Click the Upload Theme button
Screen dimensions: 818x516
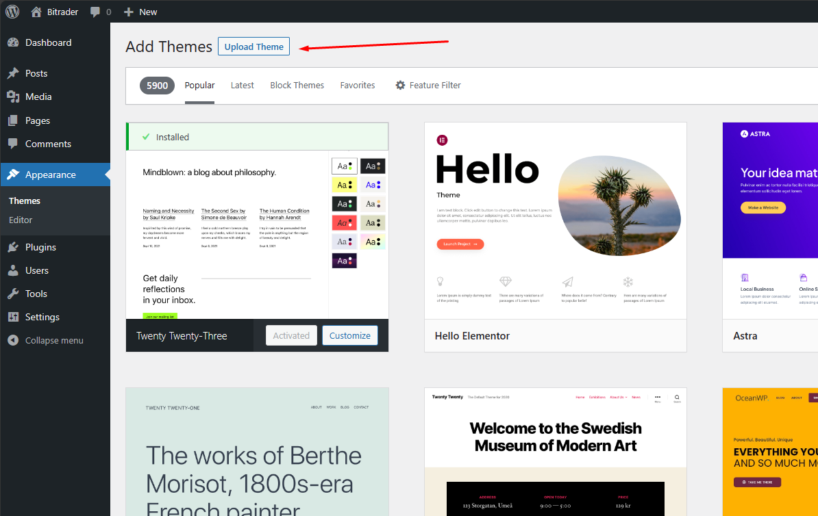[253, 47]
